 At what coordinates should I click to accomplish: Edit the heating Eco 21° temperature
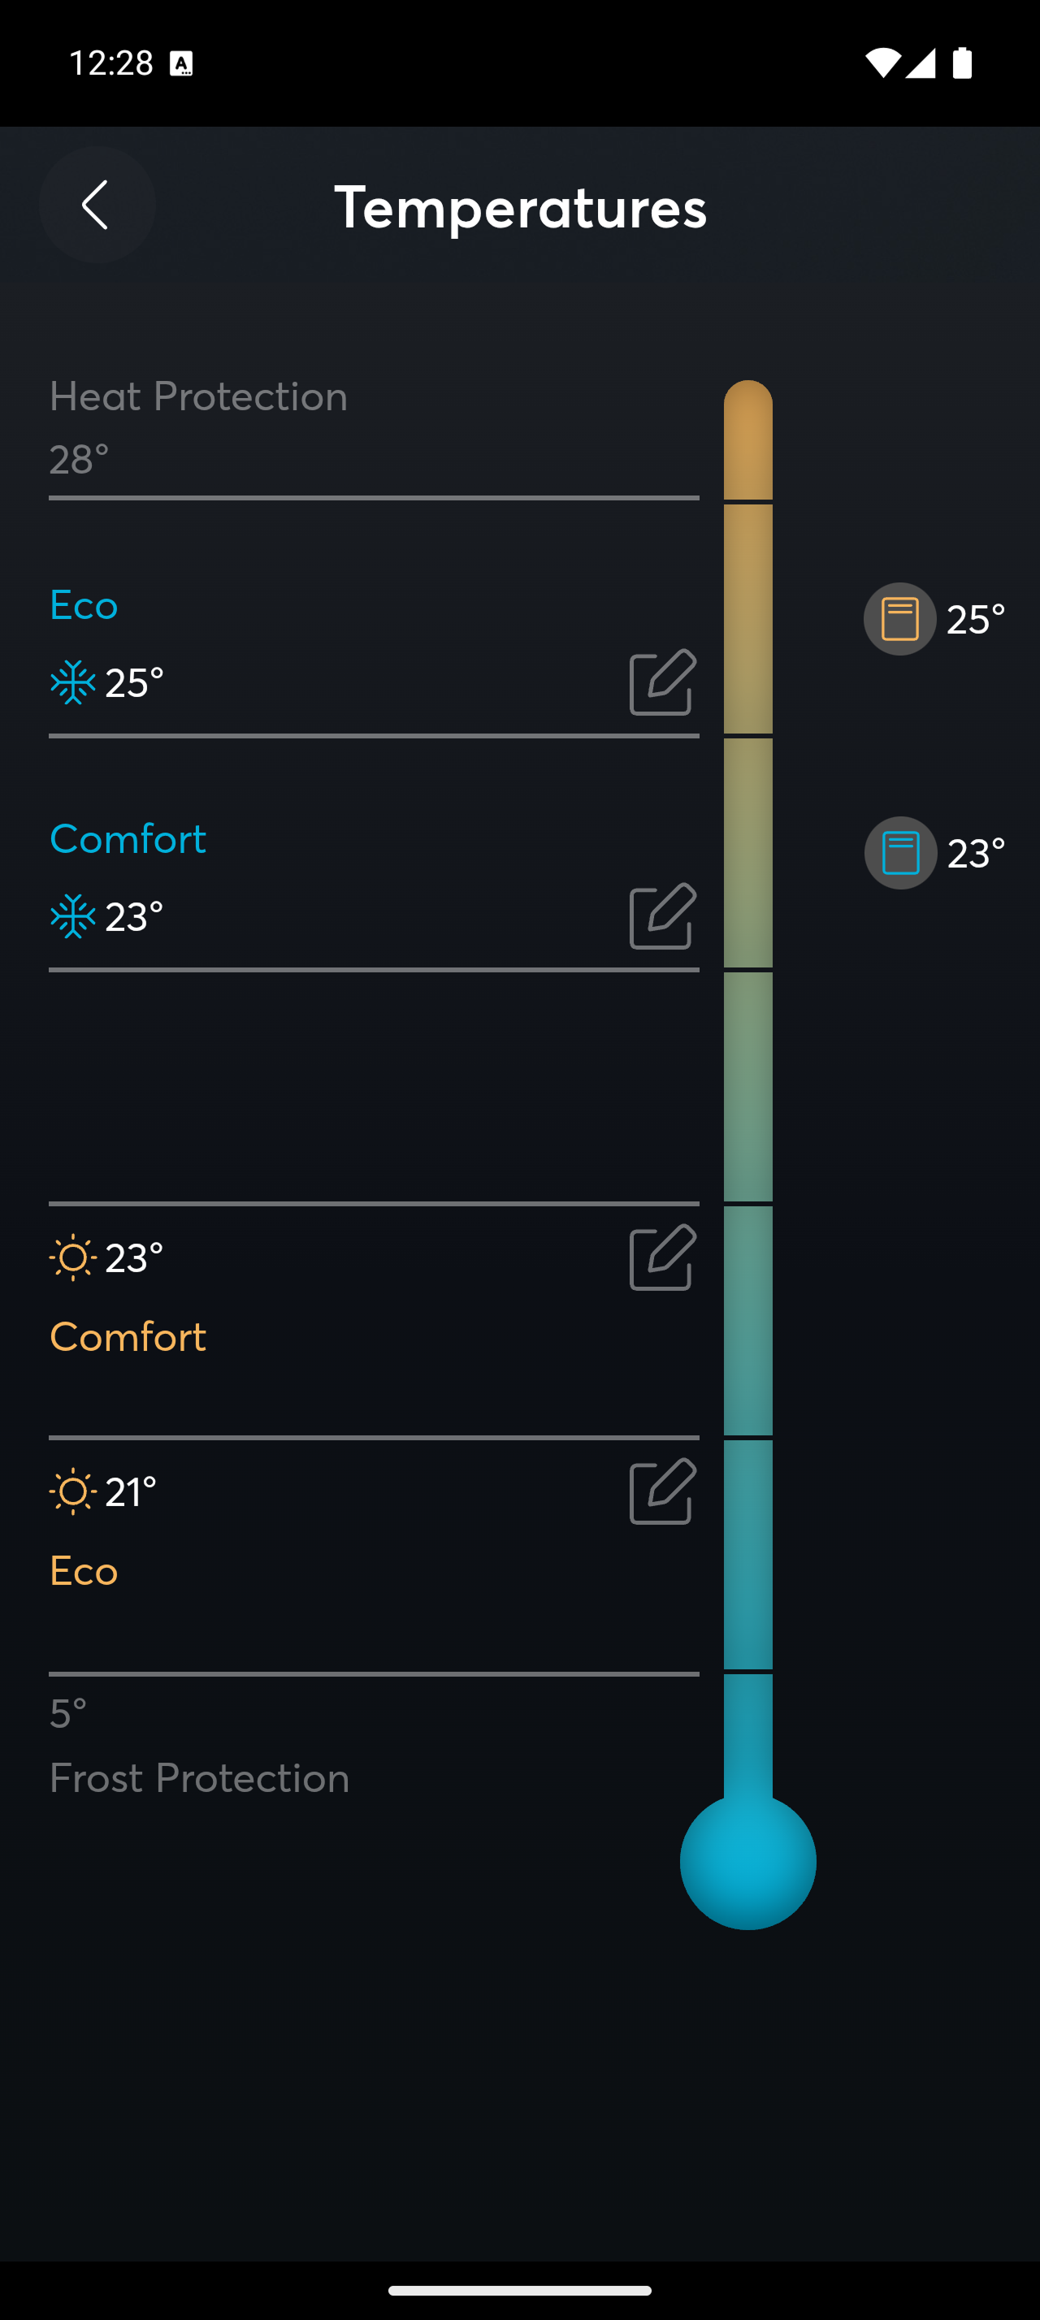click(663, 1491)
